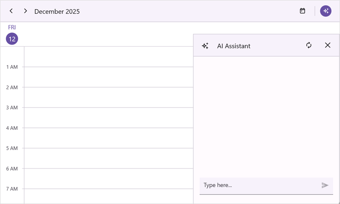Click the AI Assistant title text
The image size is (340, 204).
point(234,46)
